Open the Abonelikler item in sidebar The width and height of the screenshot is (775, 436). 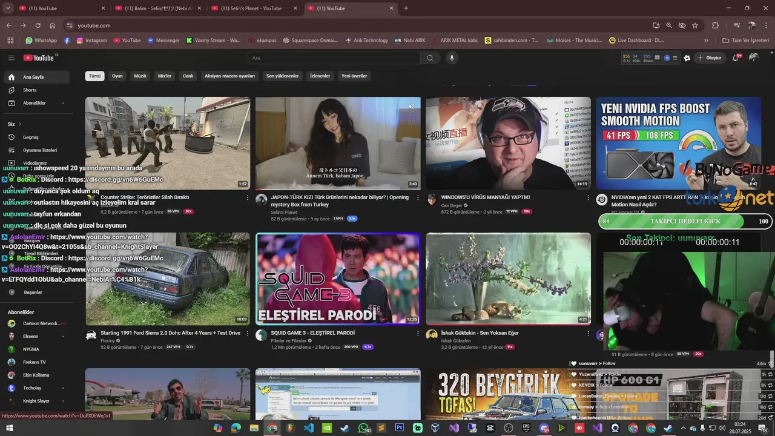tap(36, 103)
